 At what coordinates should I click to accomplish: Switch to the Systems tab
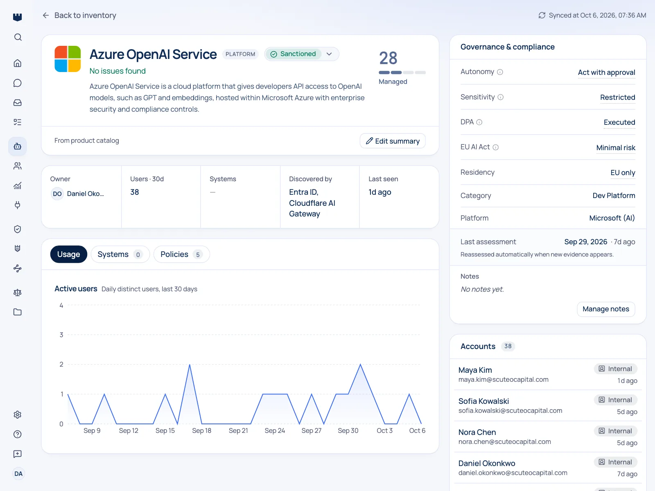coord(120,254)
